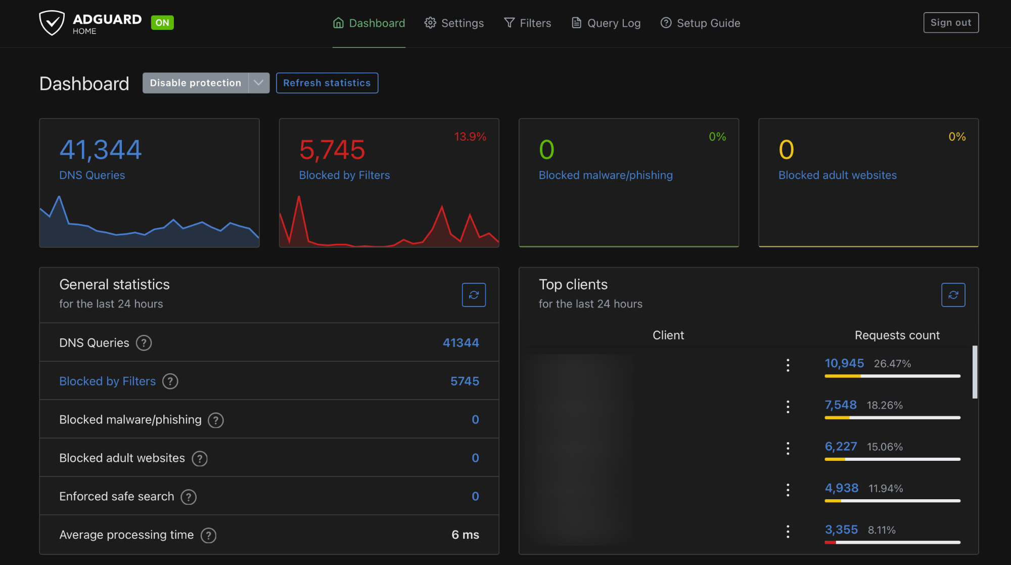Click the Refresh statistics button
Image resolution: width=1011 pixels, height=565 pixels.
(327, 83)
